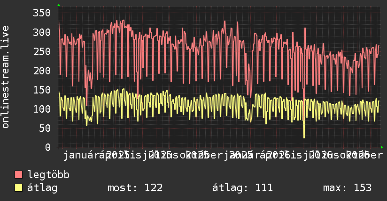Click the max: 153 statistic
The height and width of the screenshot is (201, 387).
click(x=347, y=188)
